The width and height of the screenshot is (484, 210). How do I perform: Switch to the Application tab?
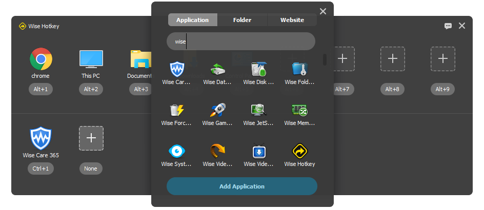click(193, 20)
